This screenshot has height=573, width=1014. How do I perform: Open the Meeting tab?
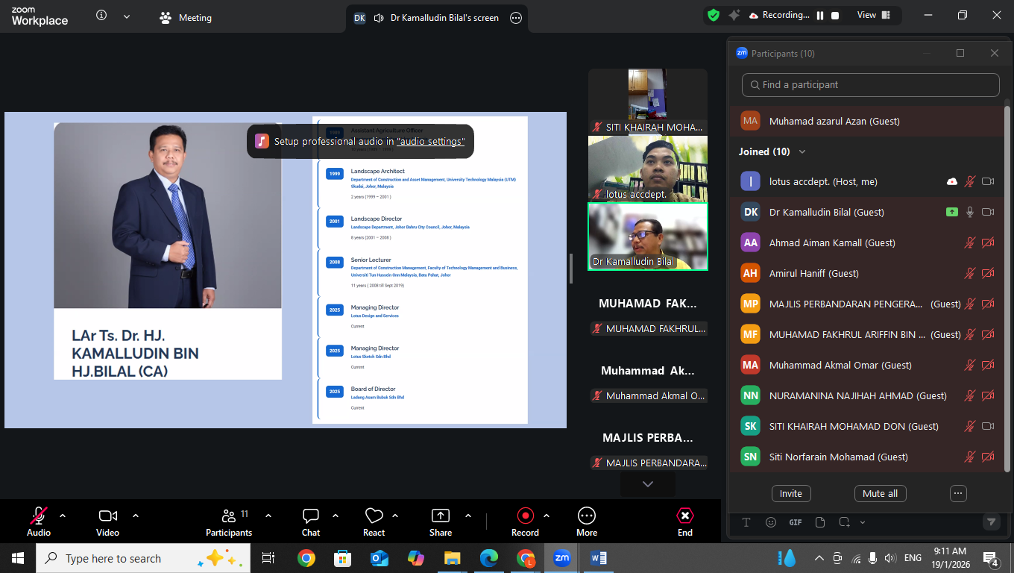pos(186,17)
